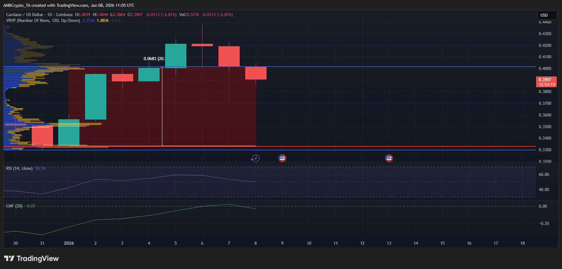
Task: Click the Coinbase exchange label
Action: [64, 15]
